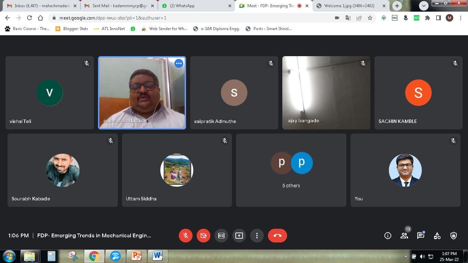The width and height of the screenshot is (468, 263).
Task: Open the Activities shapes icon
Action: pos(437,236)
